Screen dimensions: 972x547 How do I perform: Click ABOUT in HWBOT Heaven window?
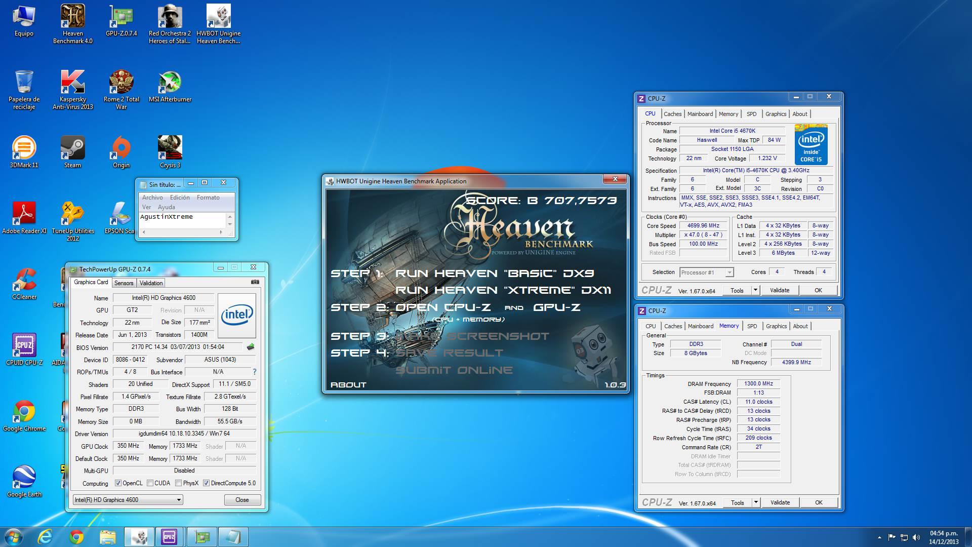348,385
